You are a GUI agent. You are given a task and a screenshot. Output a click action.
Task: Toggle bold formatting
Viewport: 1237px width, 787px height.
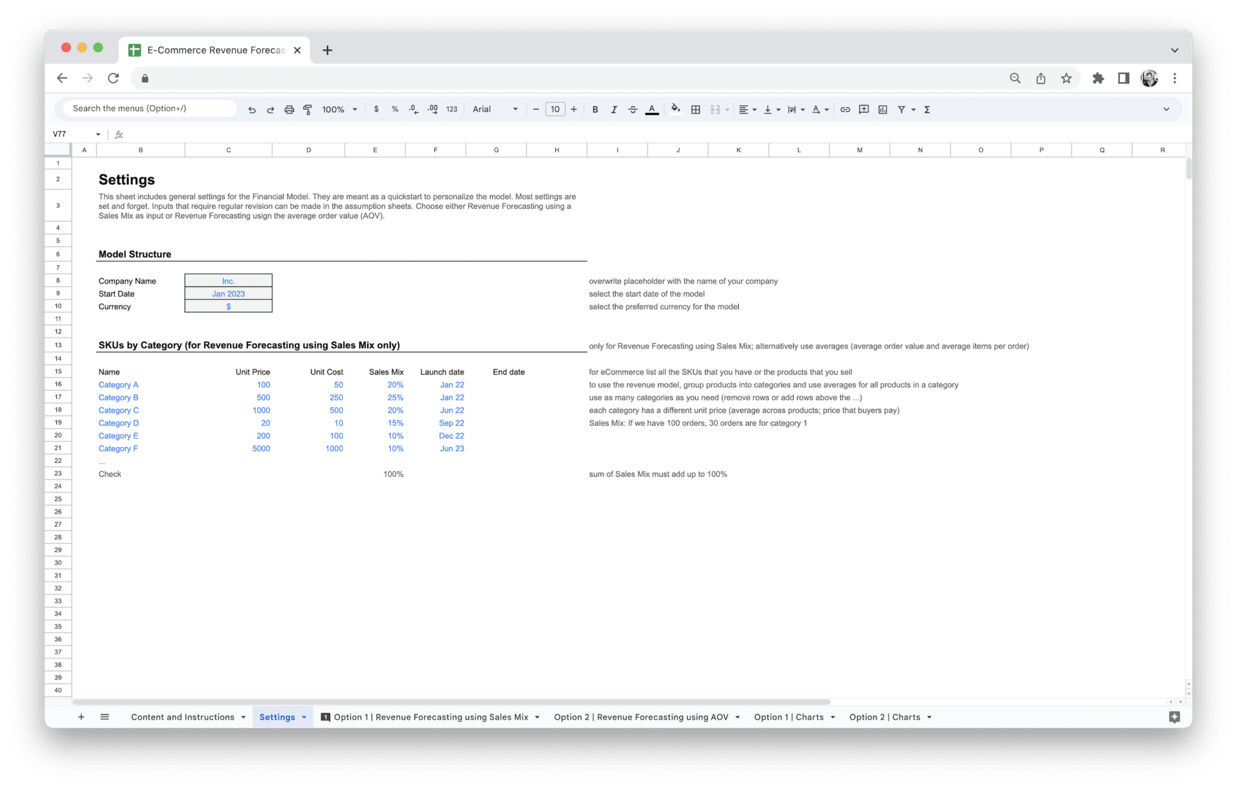(x=595, y=109)
